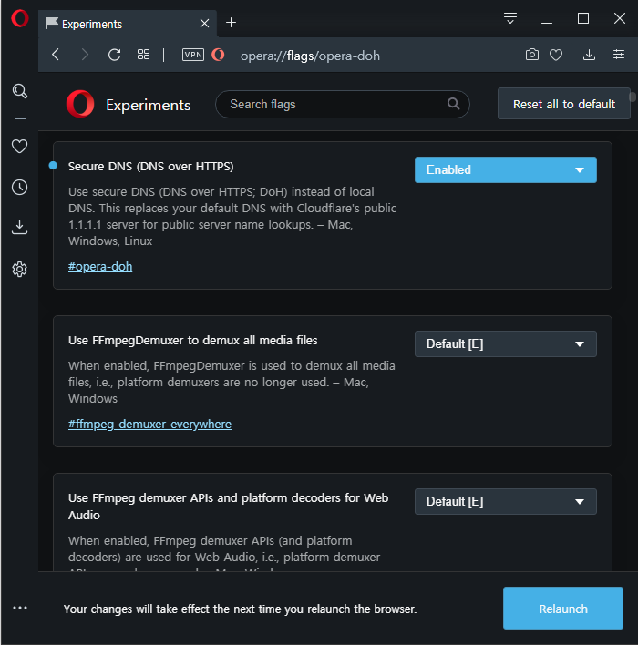Open sidebar Bookmarks heart
The height and width of the screenshot is (645, 638).
click(x=19, y=146)
